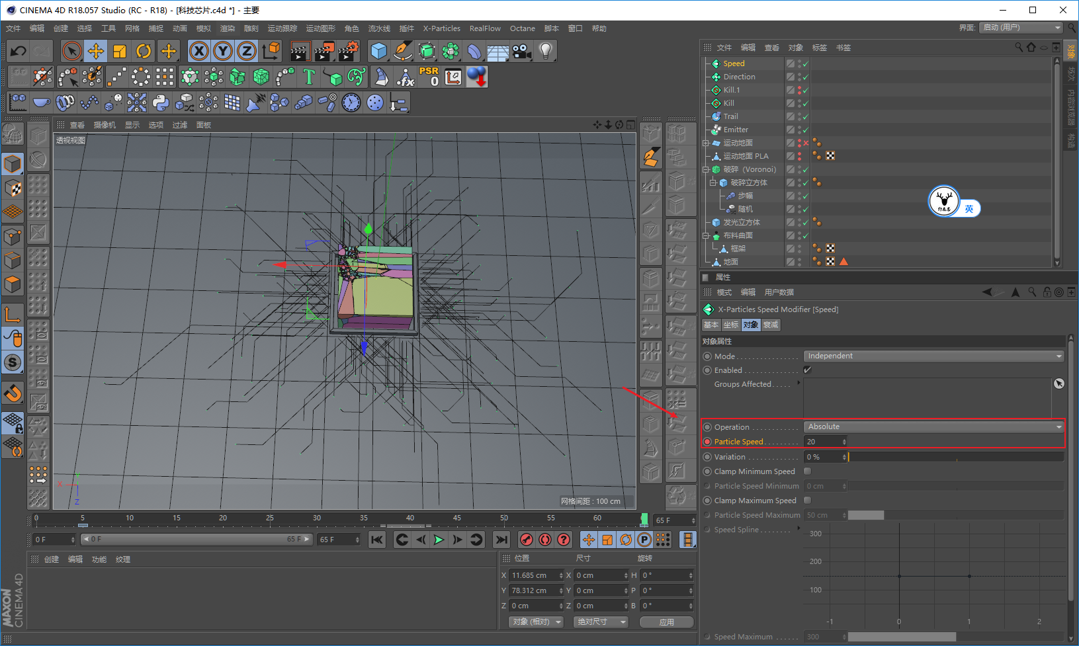
Task: Click the 应用 apply button
Action: pos(667,622)
